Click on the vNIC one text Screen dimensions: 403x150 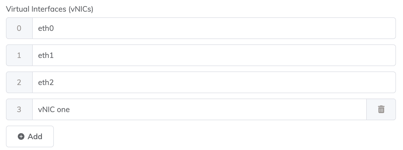click(x=54, y=109)
